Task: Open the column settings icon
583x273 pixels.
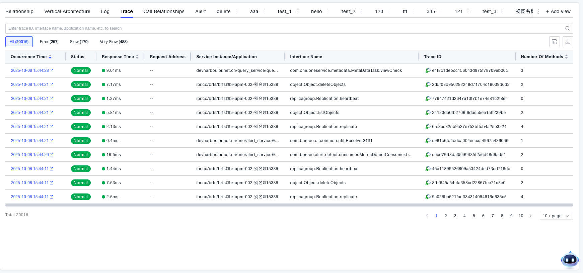Action: 555,42
